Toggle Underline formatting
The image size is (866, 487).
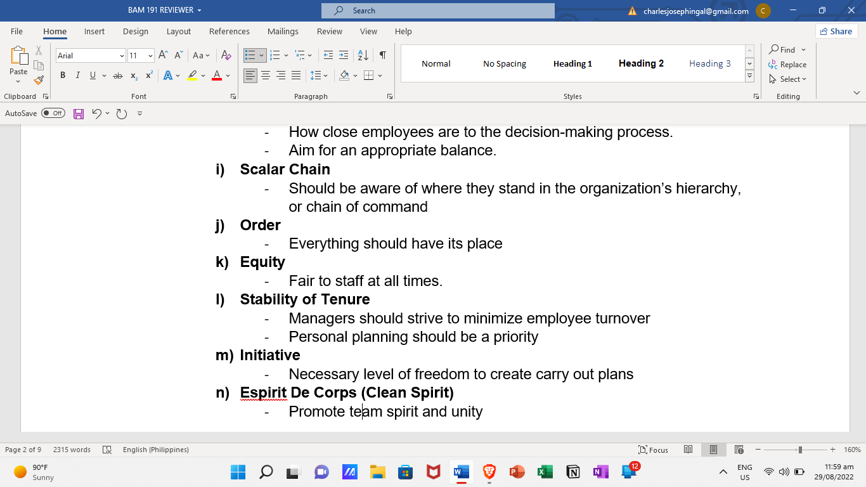point(93,75)
